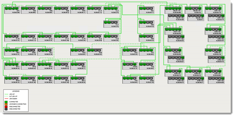The width and height of the screenshot is (235, 117).
Task: Select port 4 on the HVLB1 device
Action: pyautogui.click(x=135, y=64)
